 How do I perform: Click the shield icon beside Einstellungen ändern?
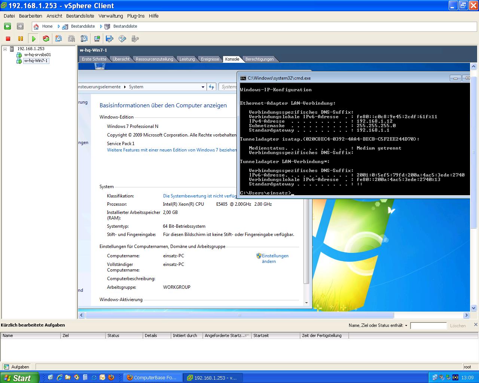pos(259,256)
